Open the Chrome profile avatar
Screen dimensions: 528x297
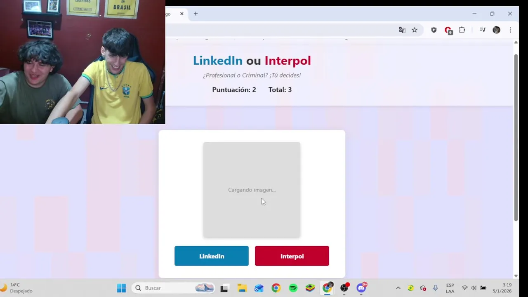point(496,30)
